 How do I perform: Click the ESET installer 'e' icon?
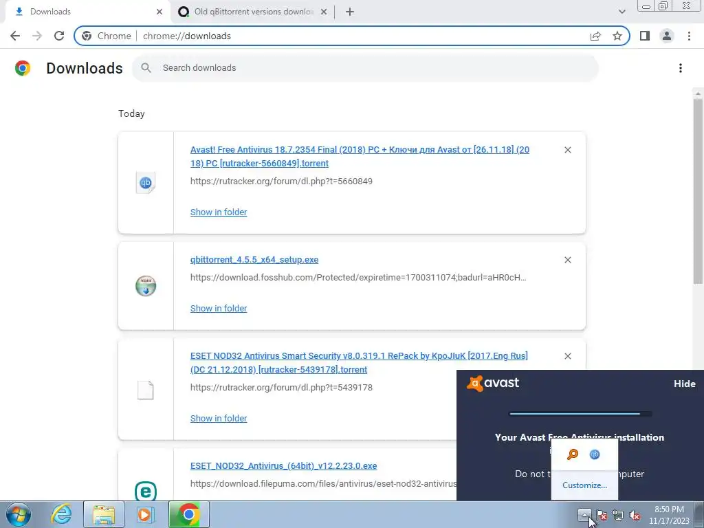(146, 491)
